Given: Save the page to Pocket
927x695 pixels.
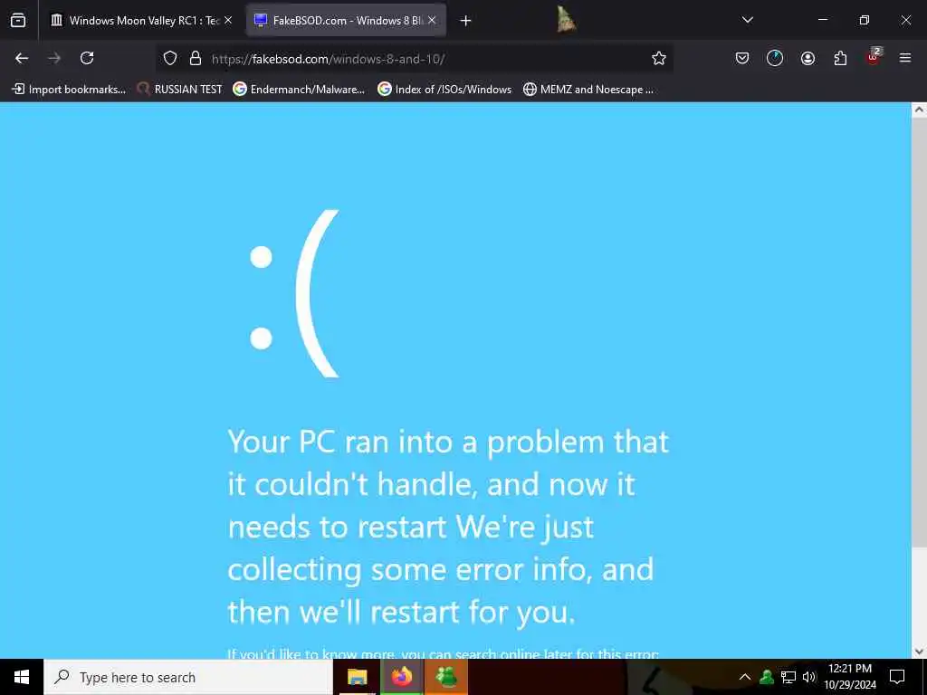Looking at the screenshot, I should [742, 58].
